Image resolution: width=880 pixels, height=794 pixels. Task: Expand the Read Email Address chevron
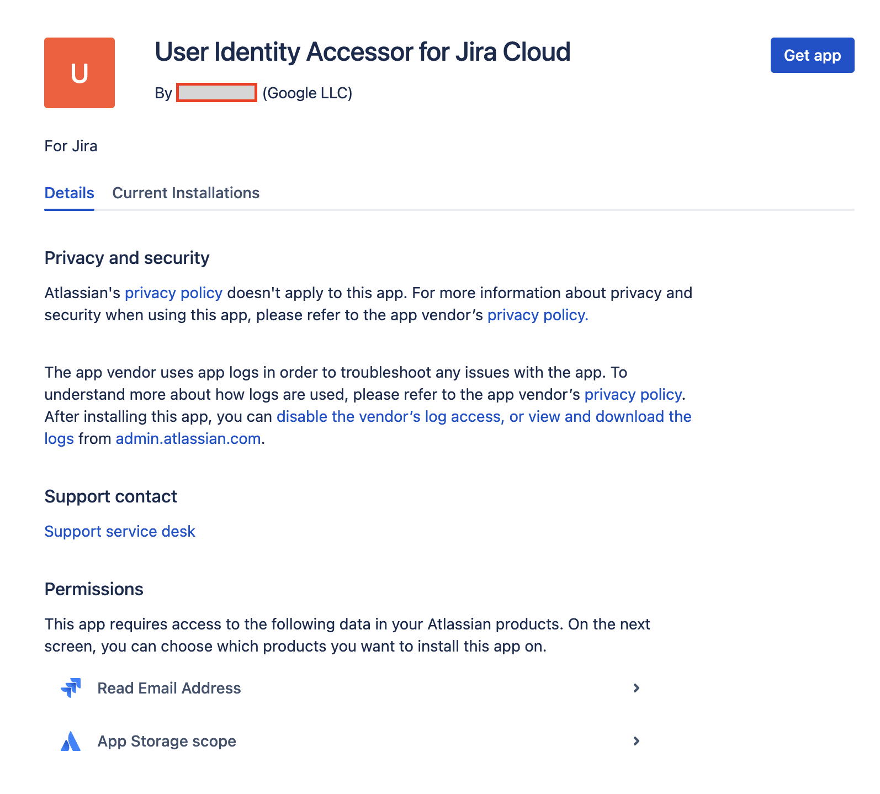[636, 688]
